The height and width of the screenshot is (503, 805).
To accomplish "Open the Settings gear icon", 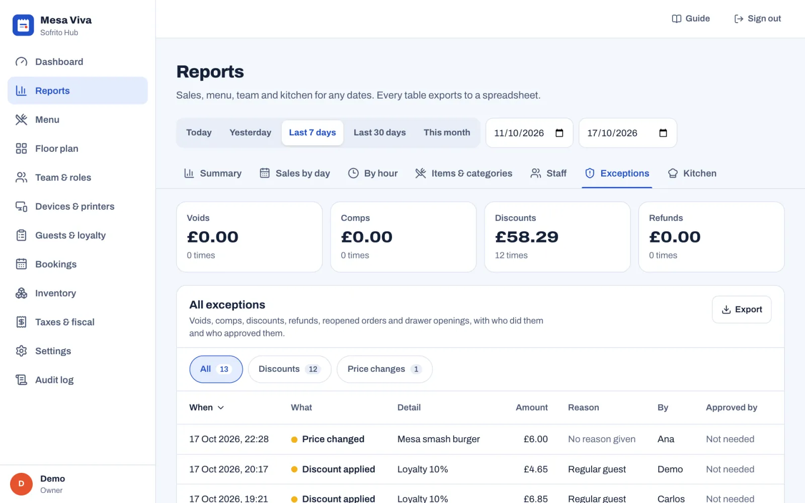I will (21, 351).
